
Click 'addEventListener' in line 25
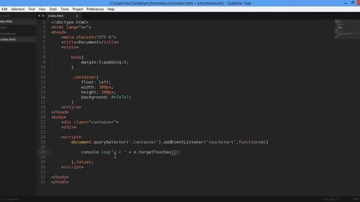[x=183, y=142]
